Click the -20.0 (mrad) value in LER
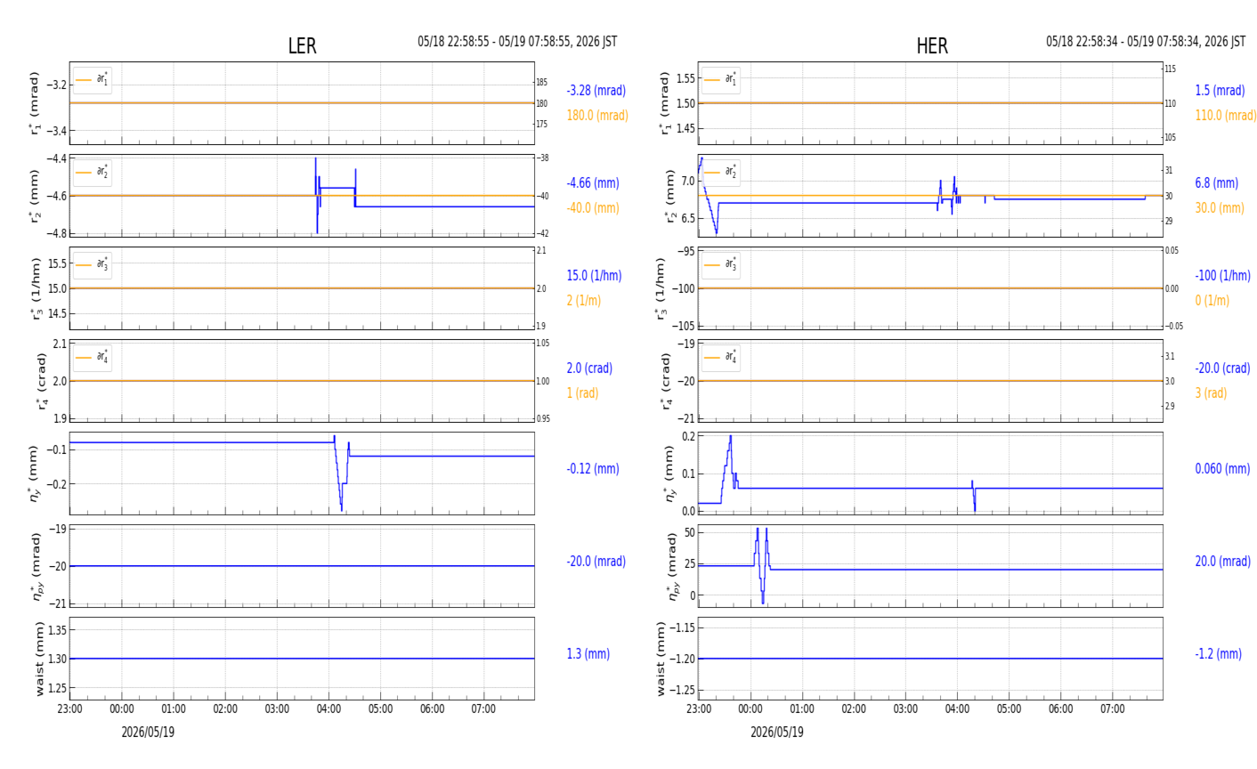This screenshot has width=1257, height=769. 596,562
